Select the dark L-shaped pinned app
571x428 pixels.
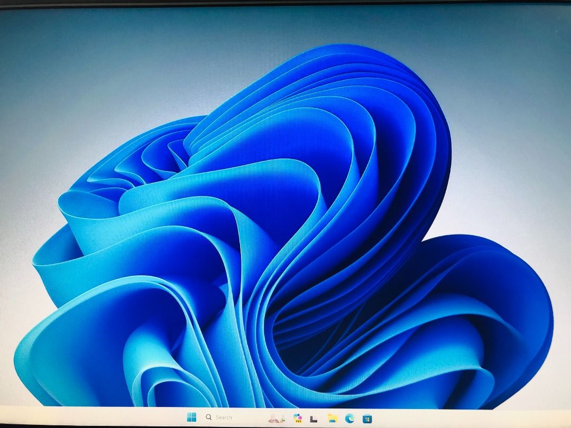coord(313,417)
